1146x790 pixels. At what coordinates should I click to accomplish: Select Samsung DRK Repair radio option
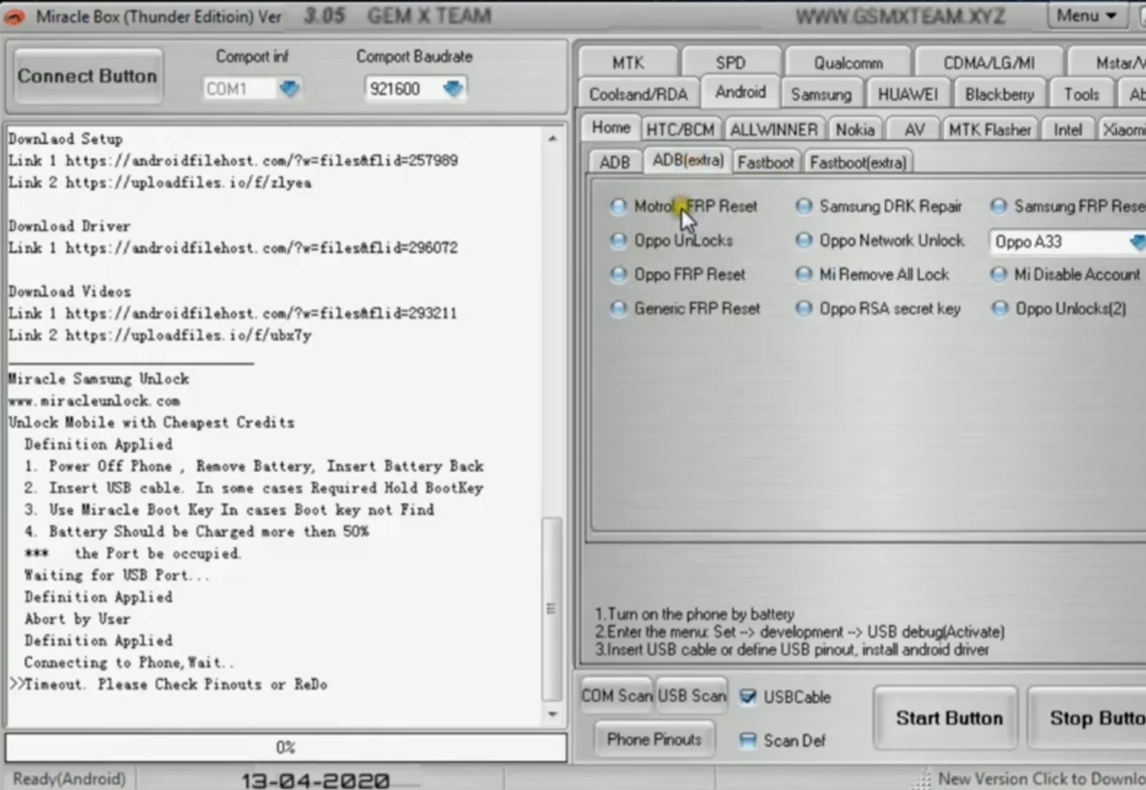click(x=804, y=207)
